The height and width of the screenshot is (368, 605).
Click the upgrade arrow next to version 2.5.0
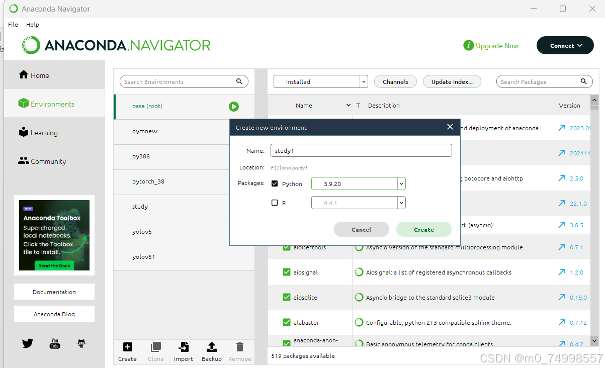[x=562, y=178]
